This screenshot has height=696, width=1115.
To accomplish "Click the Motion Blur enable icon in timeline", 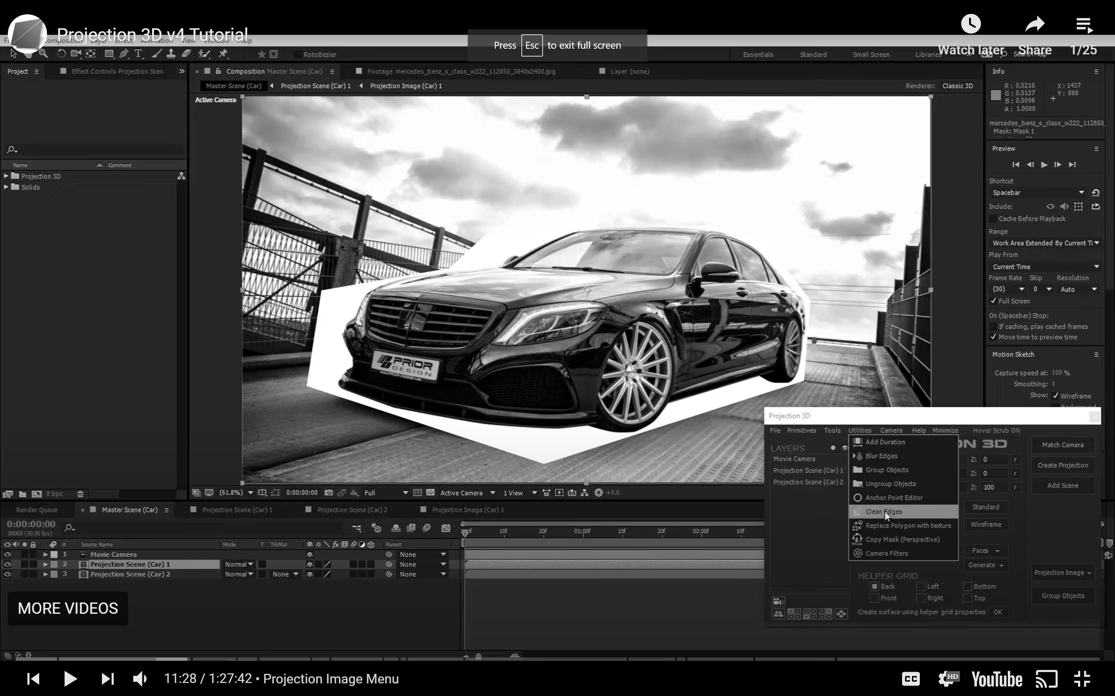I will click(427, 528).
